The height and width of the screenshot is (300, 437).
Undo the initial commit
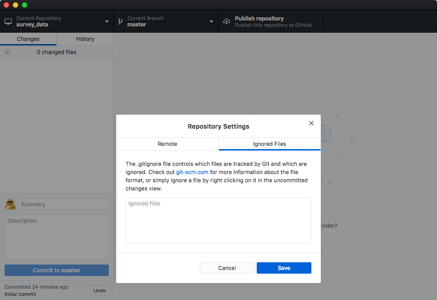pyautogui.click(x=99, y=290)
